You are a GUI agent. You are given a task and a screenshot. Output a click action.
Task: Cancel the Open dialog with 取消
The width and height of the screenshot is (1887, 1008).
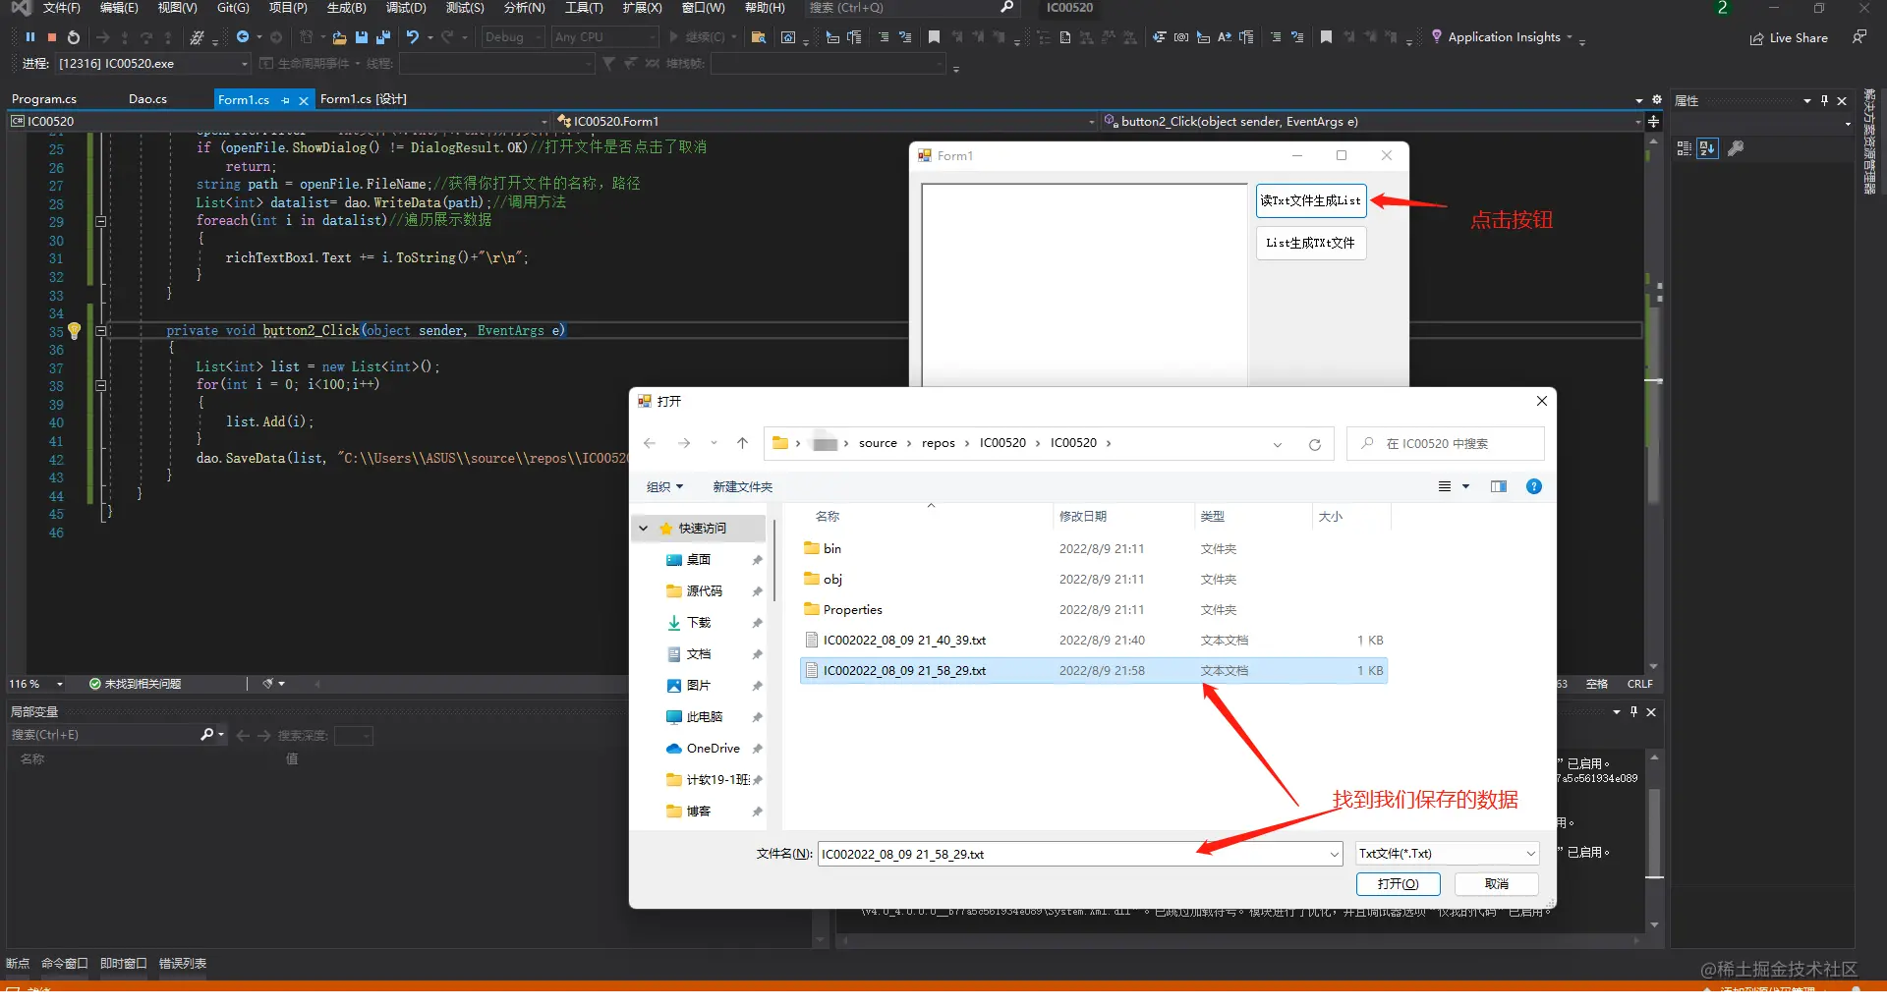(1497, 884)
